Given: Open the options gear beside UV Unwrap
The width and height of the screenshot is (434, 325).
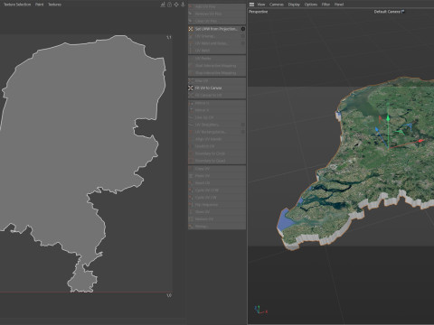Looking at the screenshot, I should click(243, 36).
